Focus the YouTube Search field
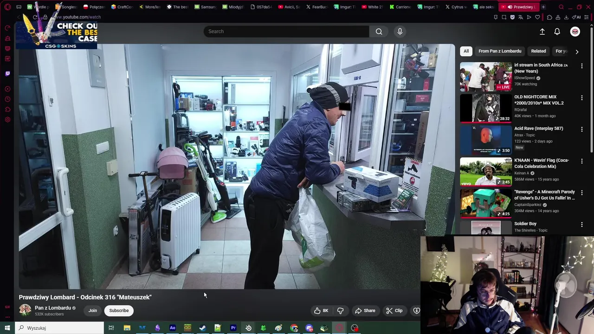Screen dimensions: 594x334 click(x=286, y=32)
